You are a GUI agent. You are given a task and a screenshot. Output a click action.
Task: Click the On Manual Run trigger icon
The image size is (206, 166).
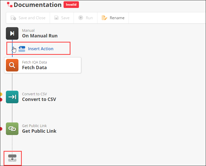[12, 33]
